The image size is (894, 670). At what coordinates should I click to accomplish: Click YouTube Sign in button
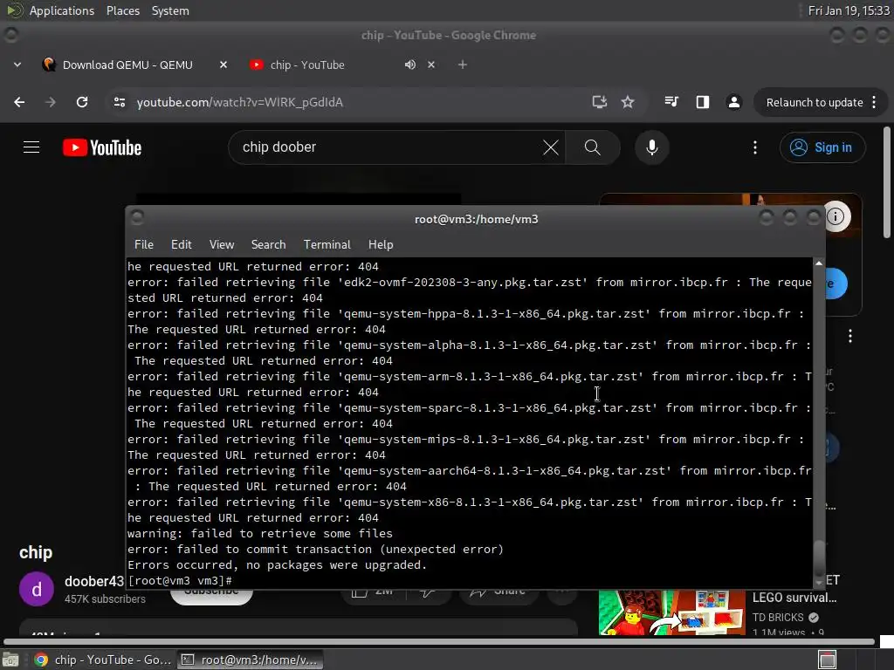coord(822,147)
